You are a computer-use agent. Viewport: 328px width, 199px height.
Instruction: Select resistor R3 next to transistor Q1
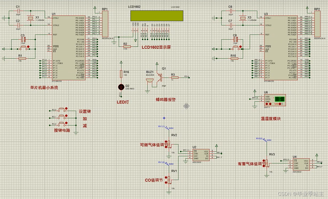click(175, 78)
